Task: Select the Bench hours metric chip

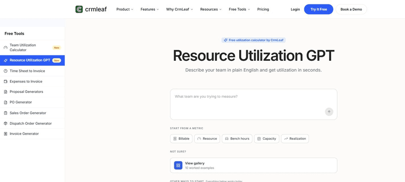Action: click(x=237, y=138)
